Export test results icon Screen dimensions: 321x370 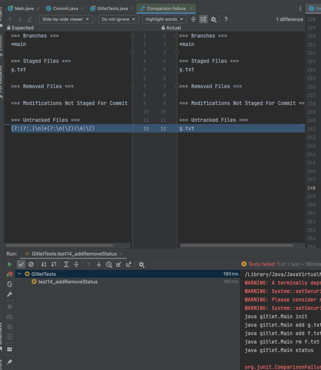point(129,264)
